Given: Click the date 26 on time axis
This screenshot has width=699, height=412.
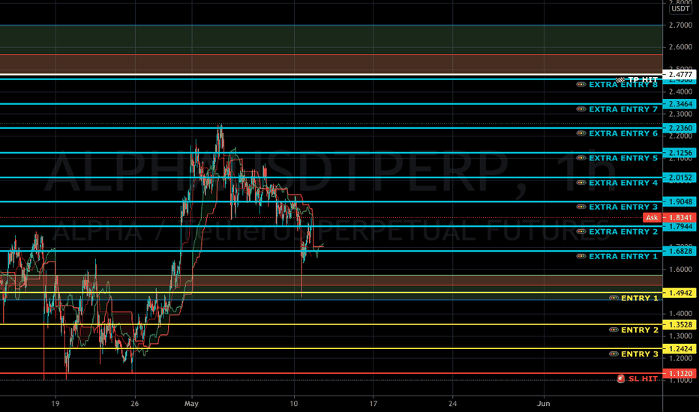Looking at the screenshot, I should (135, 404).
